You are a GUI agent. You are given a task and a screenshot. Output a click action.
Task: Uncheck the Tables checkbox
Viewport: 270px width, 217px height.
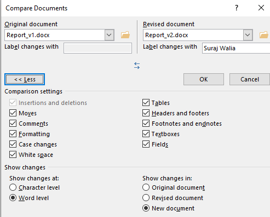[x=146, y=103]
